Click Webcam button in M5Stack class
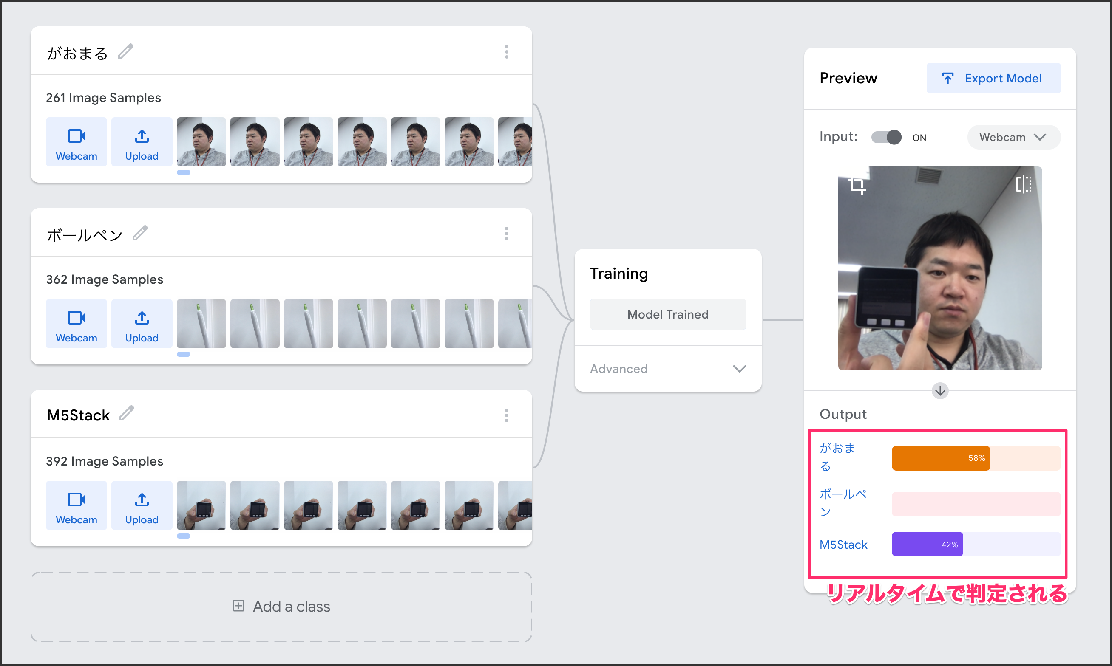The image size is (1112, 666). click(x=77, y=506)
